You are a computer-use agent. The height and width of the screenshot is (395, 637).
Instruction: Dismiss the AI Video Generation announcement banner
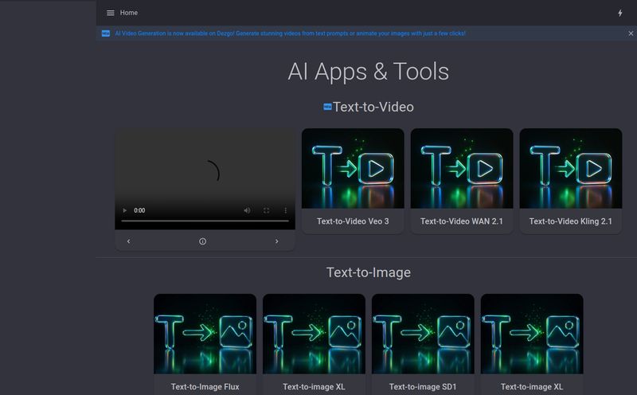tap(631, 33)
